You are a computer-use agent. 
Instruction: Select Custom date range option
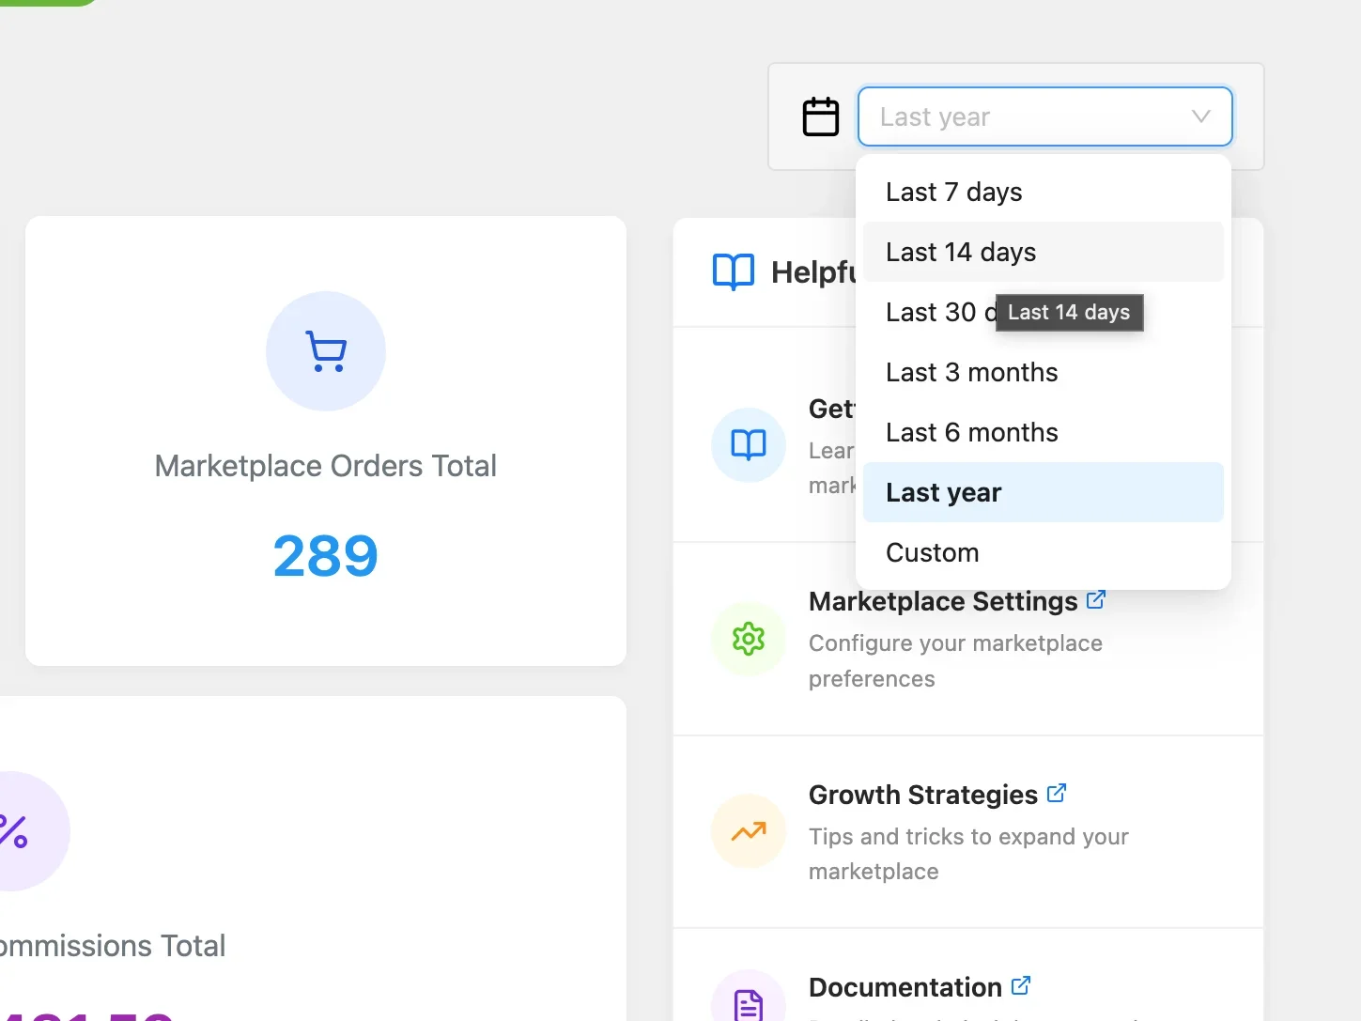[x=1043, y=552]
